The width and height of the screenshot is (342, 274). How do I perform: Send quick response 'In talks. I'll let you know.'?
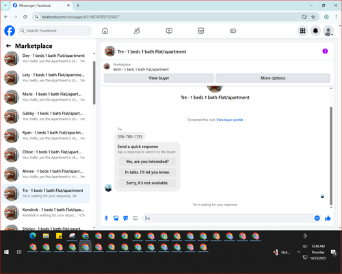147,173
